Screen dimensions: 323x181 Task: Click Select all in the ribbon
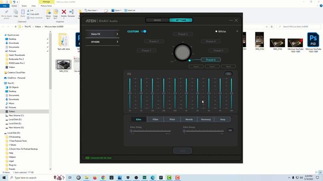click(x=130, y=11)
